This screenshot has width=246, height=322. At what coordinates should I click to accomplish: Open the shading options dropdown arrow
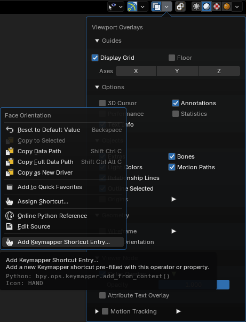point(237,6)
